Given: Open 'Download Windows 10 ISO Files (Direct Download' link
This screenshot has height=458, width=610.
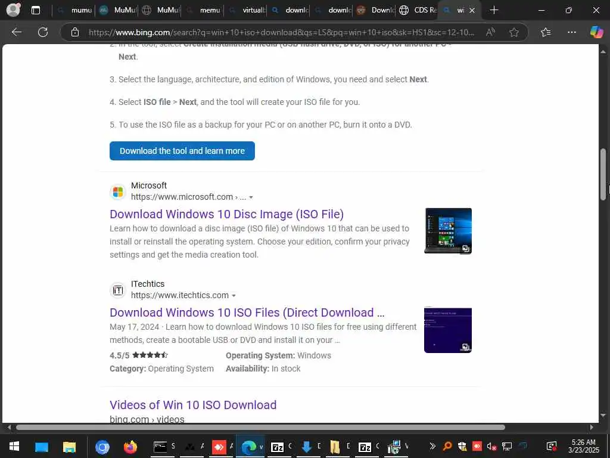Looking at the screenshot, I should click(247, 312).
